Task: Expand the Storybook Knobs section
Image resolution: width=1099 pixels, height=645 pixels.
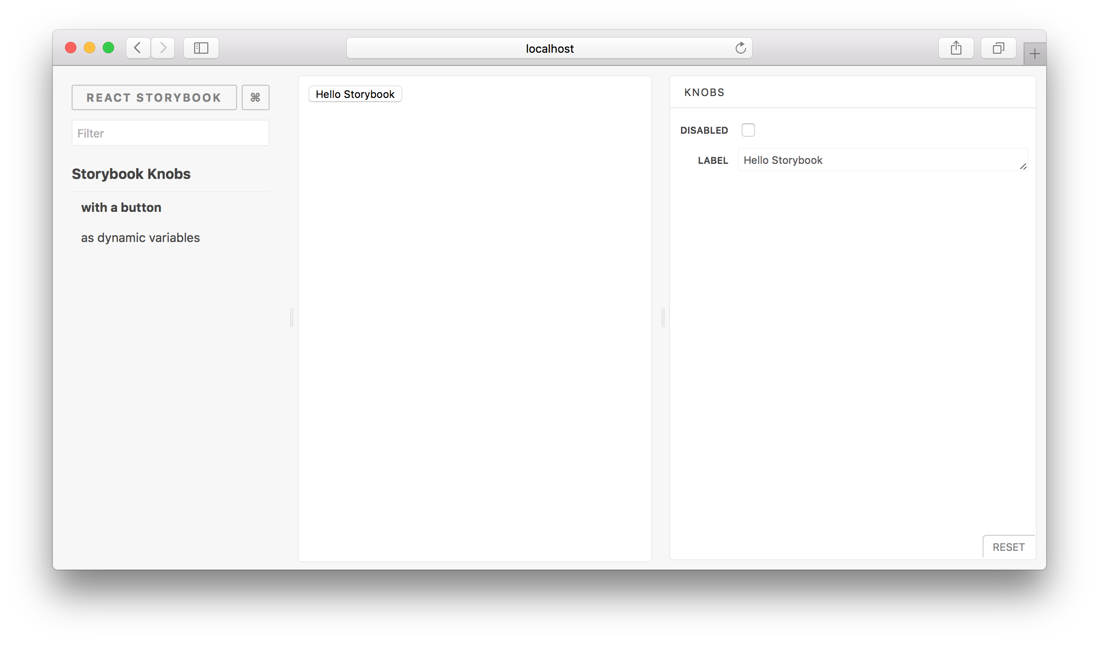Action: coord(131,173)
